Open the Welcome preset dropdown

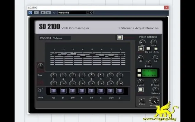(x=72, y=13)
